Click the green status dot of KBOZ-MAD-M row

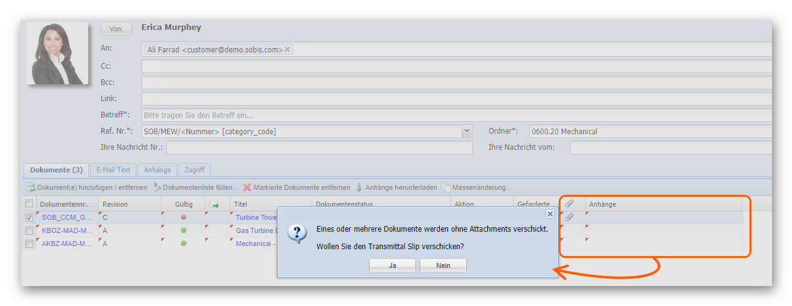[183, 230]
